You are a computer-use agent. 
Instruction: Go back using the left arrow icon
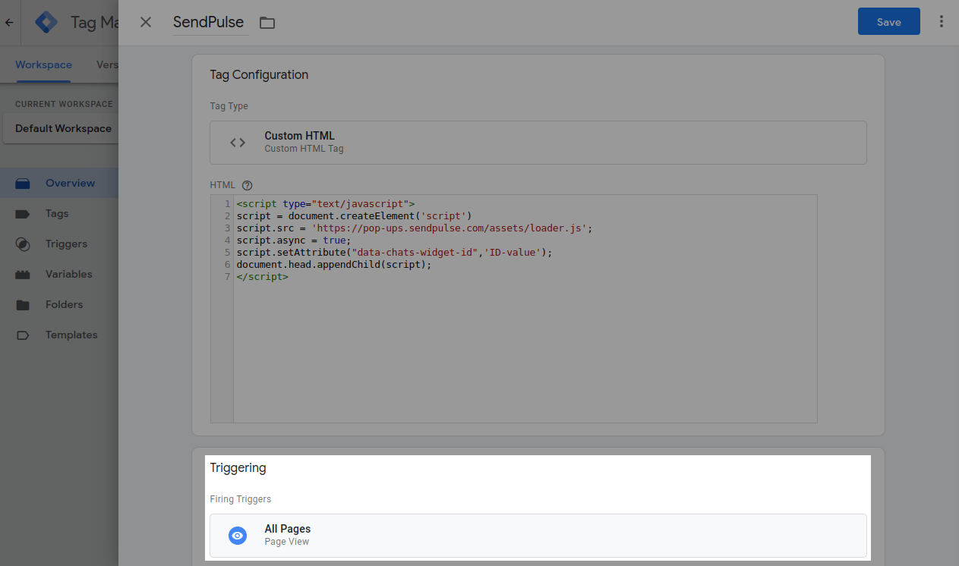point(9,23)
